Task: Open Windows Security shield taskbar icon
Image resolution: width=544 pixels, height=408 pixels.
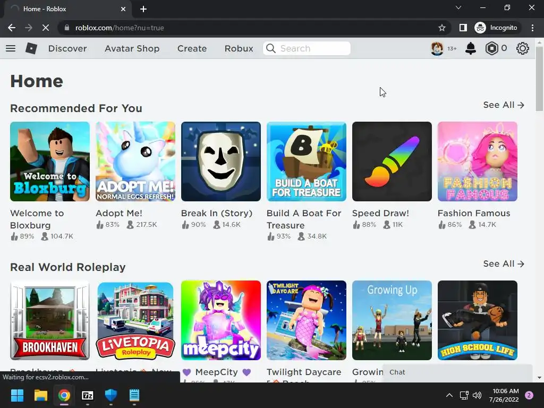Action: [111, 395]
